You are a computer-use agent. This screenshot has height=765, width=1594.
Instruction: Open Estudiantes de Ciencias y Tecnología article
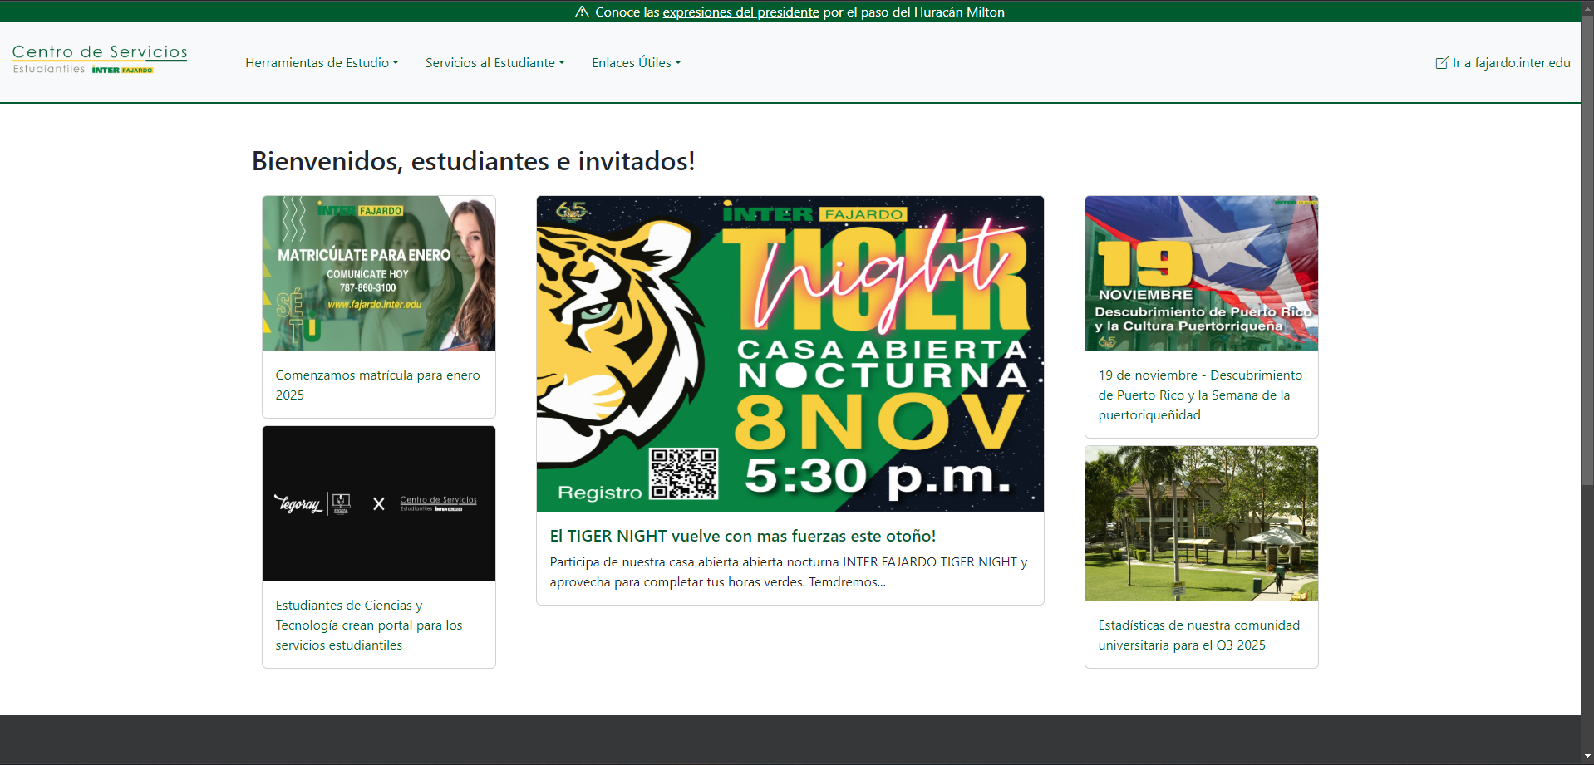[x=368, y=625]
